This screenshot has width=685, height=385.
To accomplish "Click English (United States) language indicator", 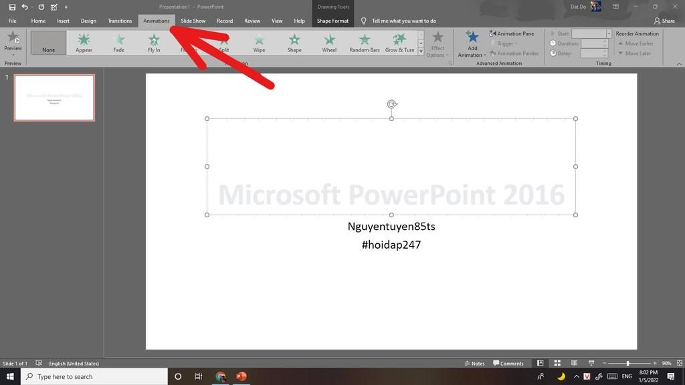I will (74, 363).
